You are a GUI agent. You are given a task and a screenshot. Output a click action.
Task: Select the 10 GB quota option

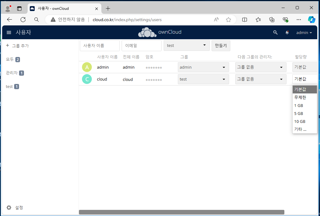tap(305, 121)
